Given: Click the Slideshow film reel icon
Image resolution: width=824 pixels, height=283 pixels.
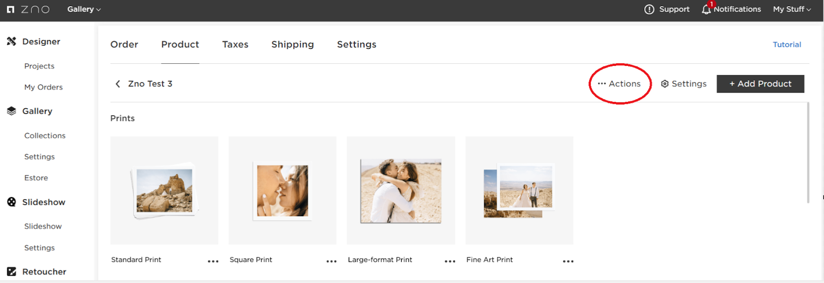Looking at the screenshot, I should [x=11, y=202].
